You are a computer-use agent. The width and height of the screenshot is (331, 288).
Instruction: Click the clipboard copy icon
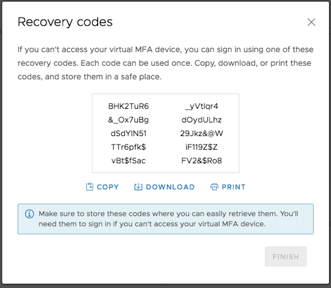[90, 187]
